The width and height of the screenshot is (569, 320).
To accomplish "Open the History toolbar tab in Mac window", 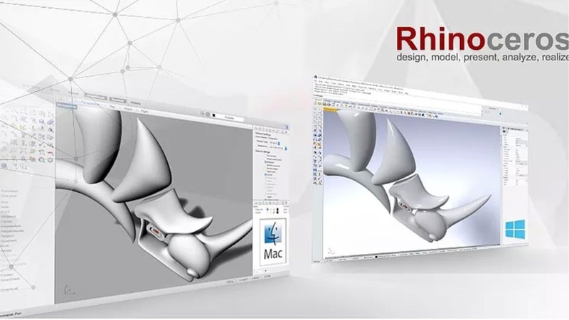I will (x=135, y=103).
